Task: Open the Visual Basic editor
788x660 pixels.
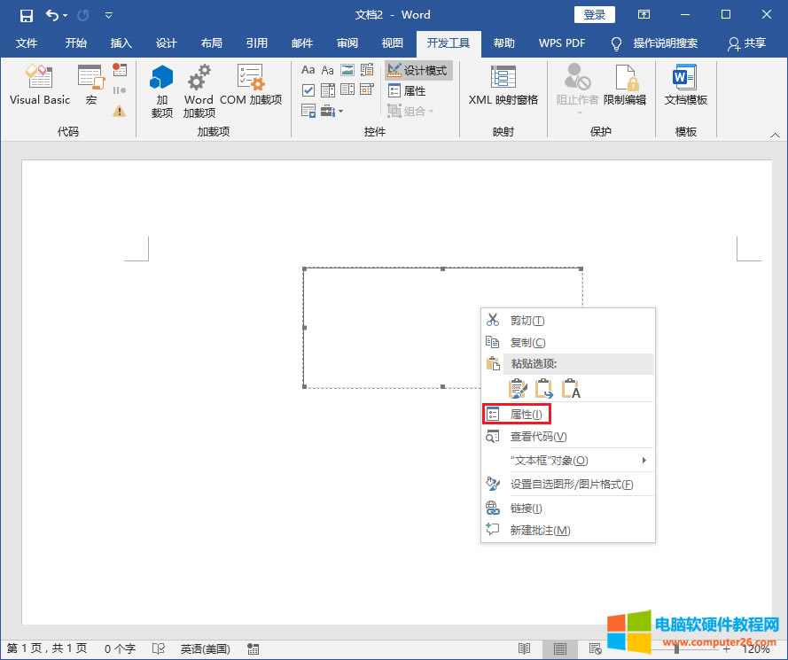Action: click(x=38, y=84)
